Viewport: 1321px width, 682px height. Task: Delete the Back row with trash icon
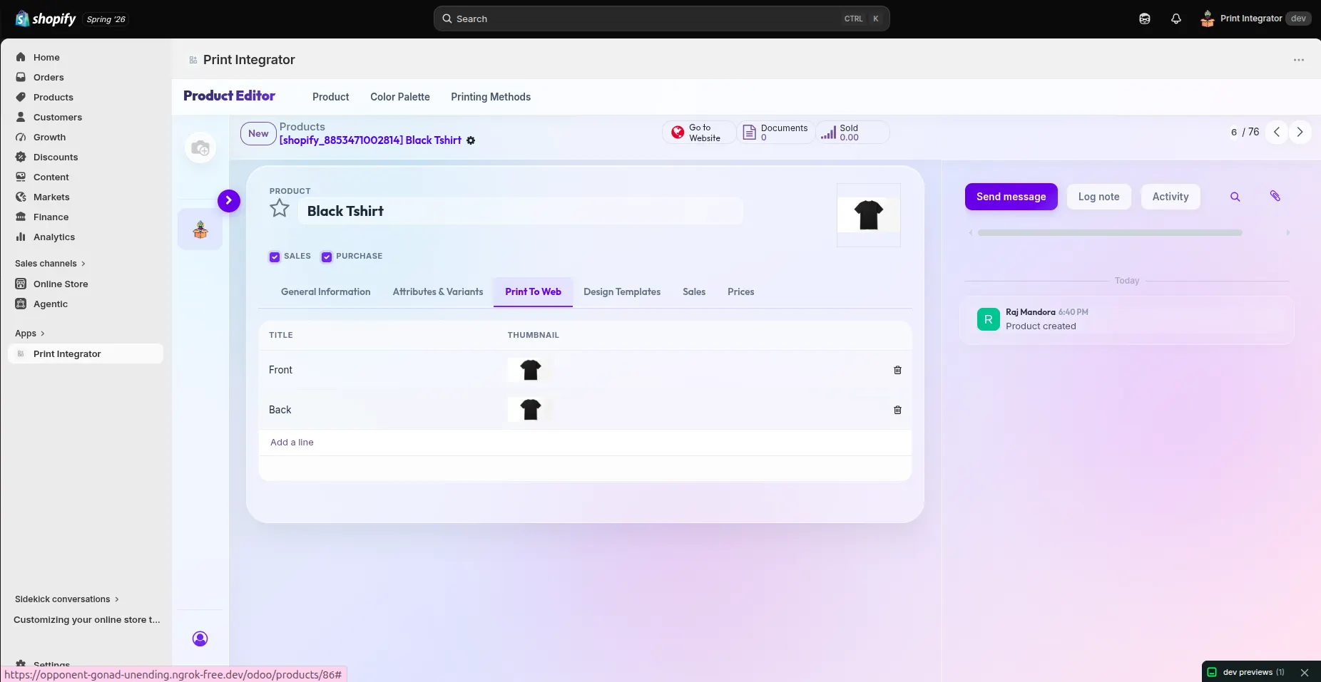[897, 410]
